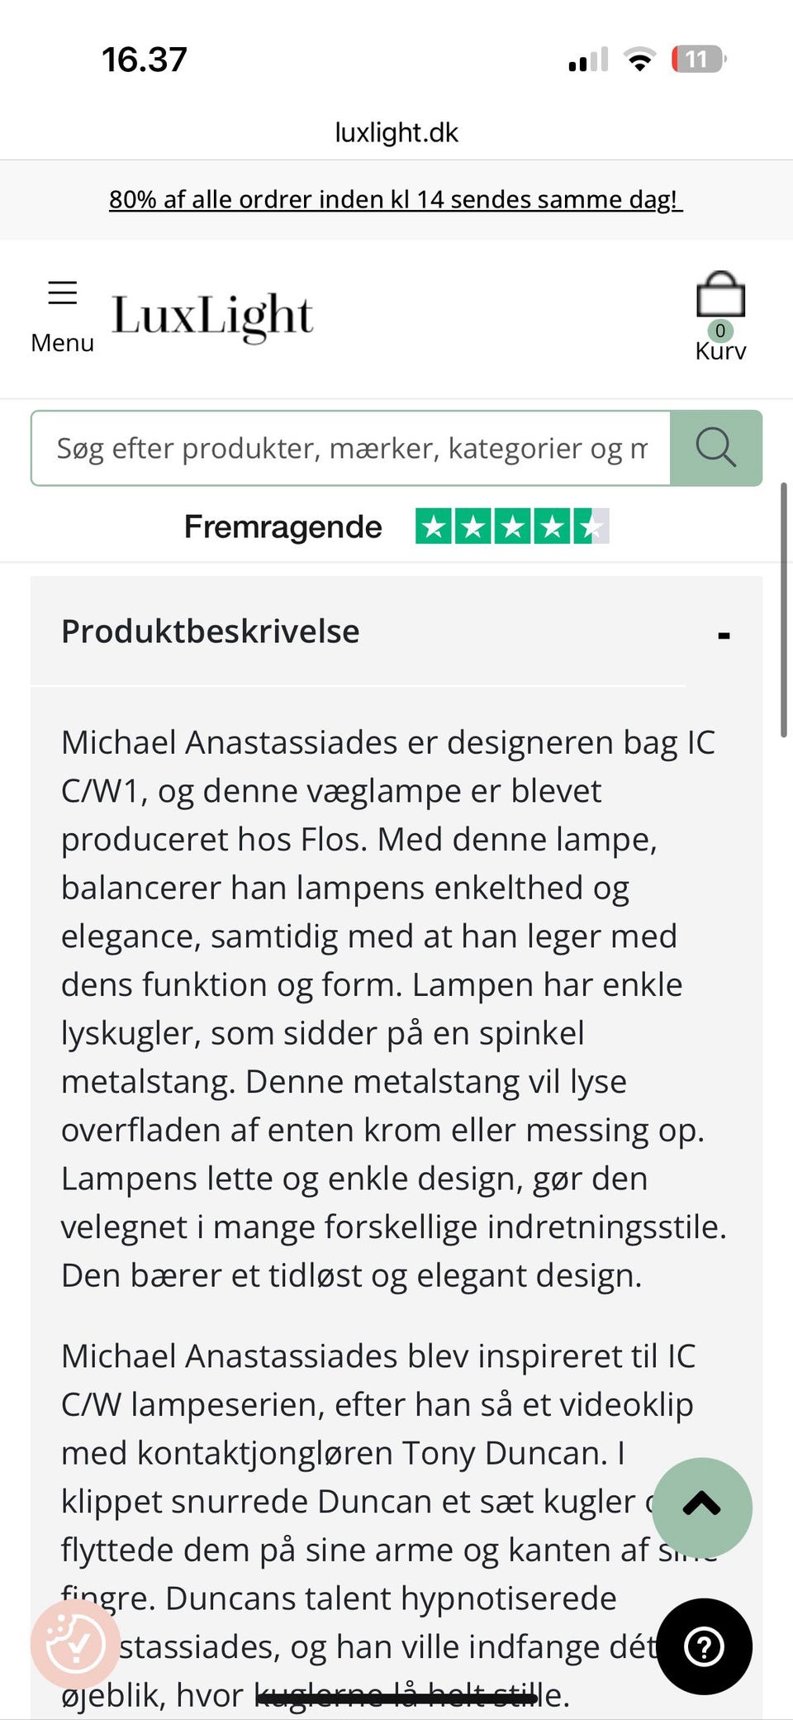Collapse the Produktbeskrivelse section
Viewport: 793px width, 1720px height.
click(724, 634)
